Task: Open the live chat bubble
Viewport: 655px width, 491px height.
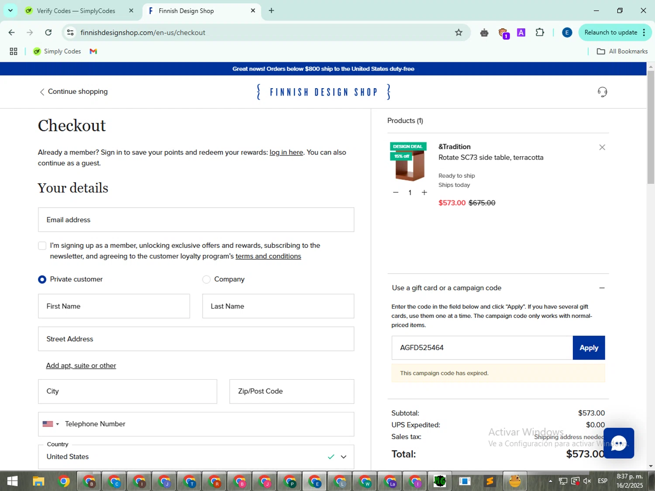Action: click(619, 443)
